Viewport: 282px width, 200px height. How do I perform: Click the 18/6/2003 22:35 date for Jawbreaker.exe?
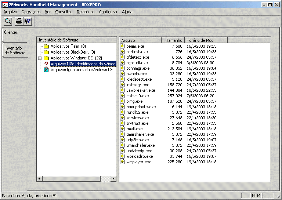(x=202, y=90)
